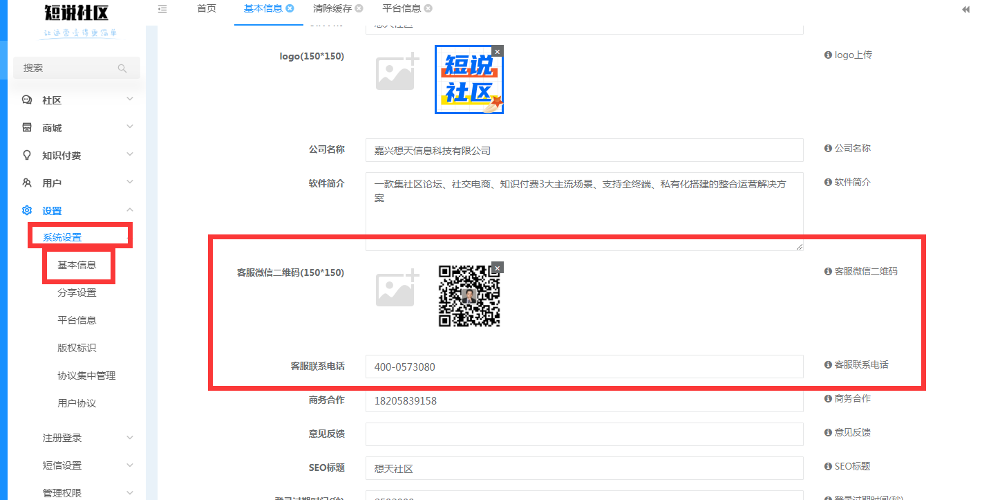The image size is (991, 500).
Task: Expand the 短信设置 chevron
Action: click(130, 465)
